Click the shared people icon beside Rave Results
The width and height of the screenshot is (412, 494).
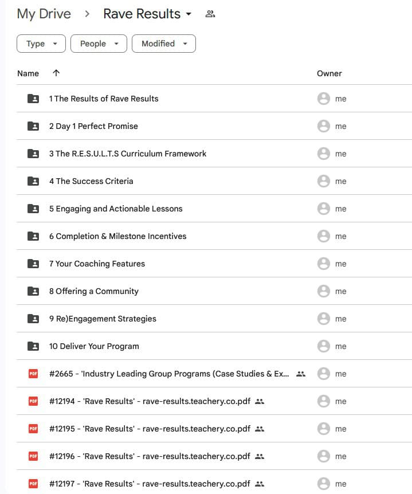pyautogui.click(x=210, y=14)
